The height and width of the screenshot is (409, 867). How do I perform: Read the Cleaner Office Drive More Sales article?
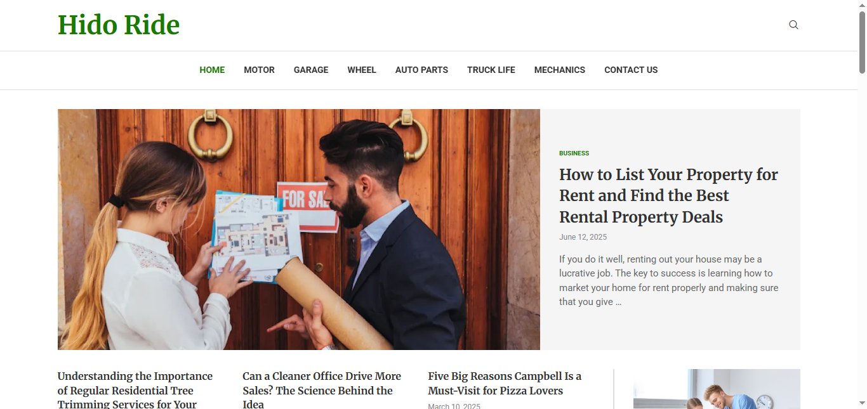coord(322,389)
